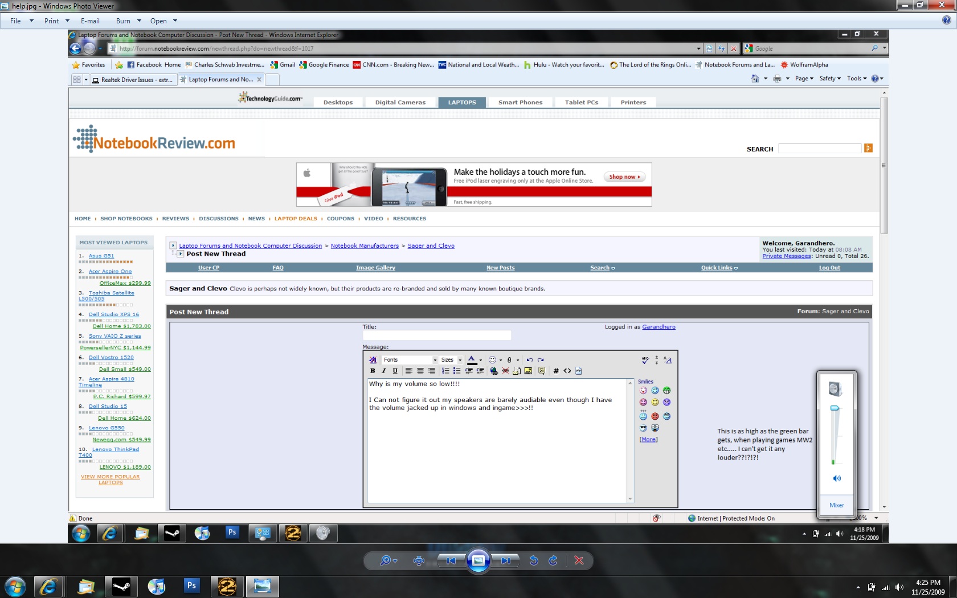Go to next image in Photo Viewer

tap(505, 560)
